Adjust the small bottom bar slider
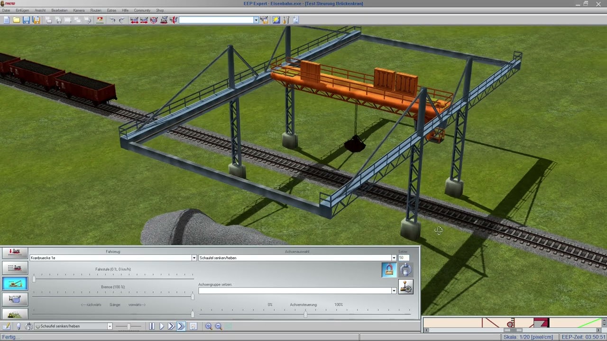The image size is (607, 341). [x=128, y=326]
